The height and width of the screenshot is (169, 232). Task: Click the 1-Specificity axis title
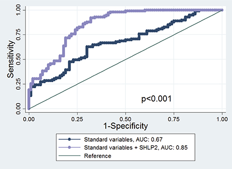[126, 126]
